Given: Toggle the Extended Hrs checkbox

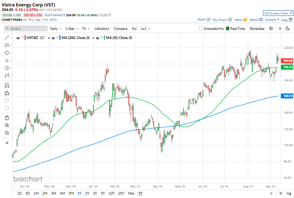Looking at the screenshot, I should tap(201, 28).
